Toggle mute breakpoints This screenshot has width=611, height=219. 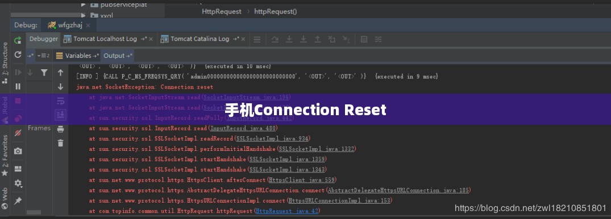(18, 133)
